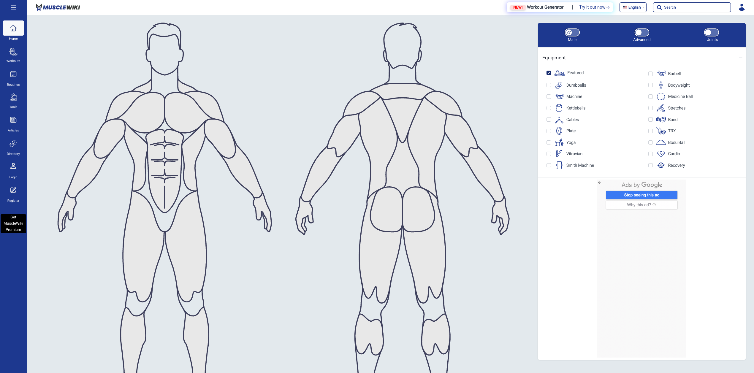
Task: Open the English language selector
Action: pos(633,7)
